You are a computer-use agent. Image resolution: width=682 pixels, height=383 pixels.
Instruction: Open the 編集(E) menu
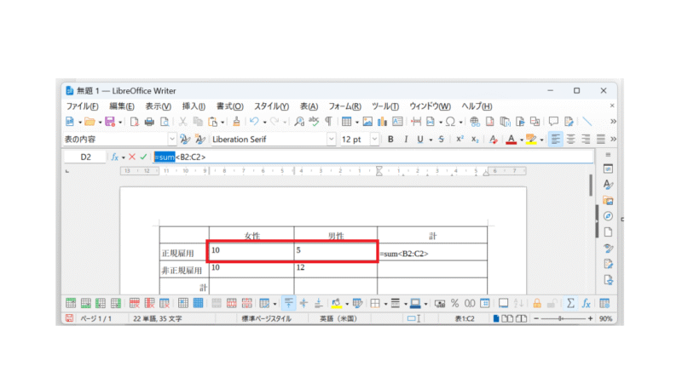click(x=121, y=106)
